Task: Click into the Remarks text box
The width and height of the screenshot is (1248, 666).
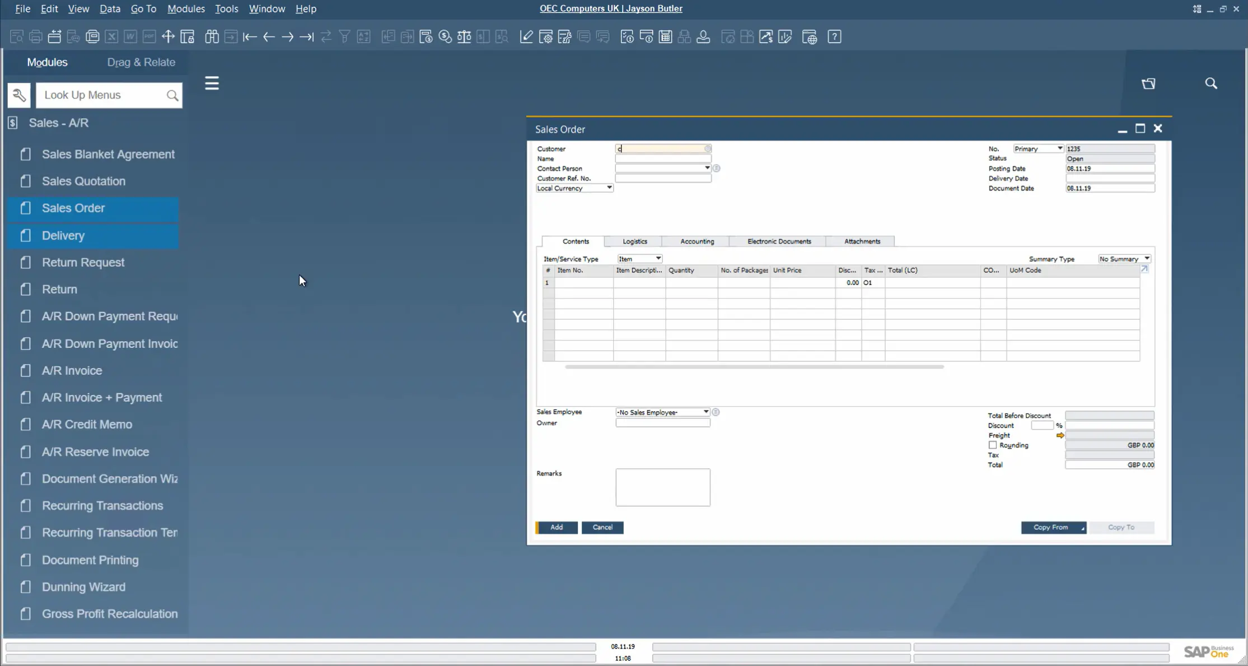Action: click(x=662, y=487)
